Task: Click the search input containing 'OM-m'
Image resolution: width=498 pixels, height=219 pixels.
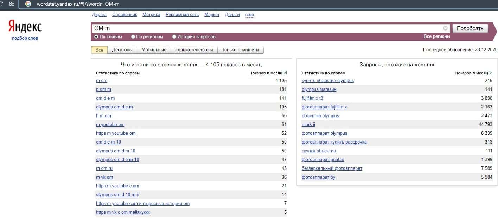Action: coord(267,28)
